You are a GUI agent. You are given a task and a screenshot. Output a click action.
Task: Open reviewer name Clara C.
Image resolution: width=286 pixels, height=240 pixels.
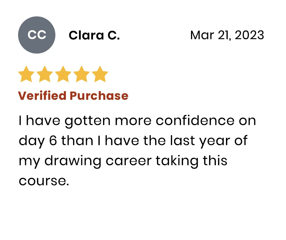pos(94,35)
